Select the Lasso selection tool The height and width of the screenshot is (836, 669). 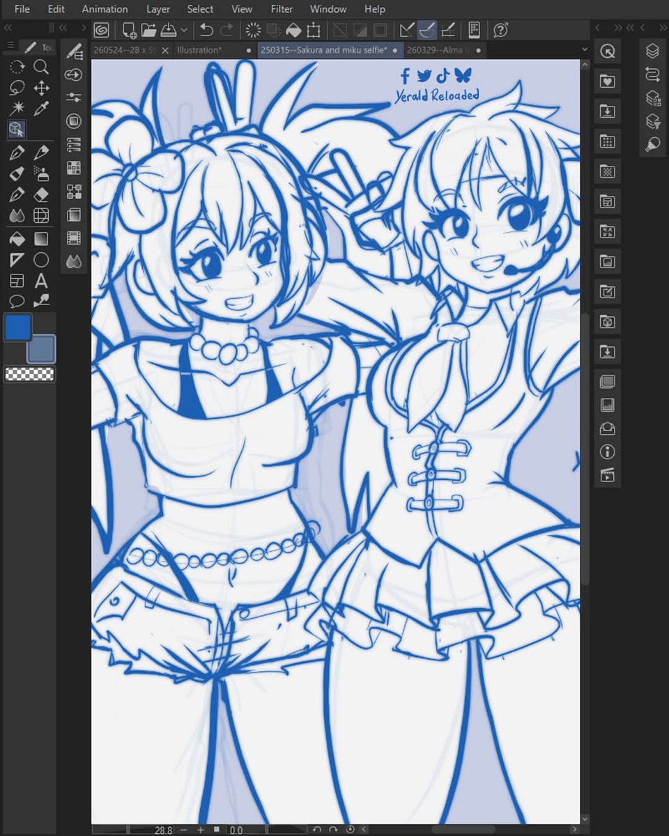17,88
